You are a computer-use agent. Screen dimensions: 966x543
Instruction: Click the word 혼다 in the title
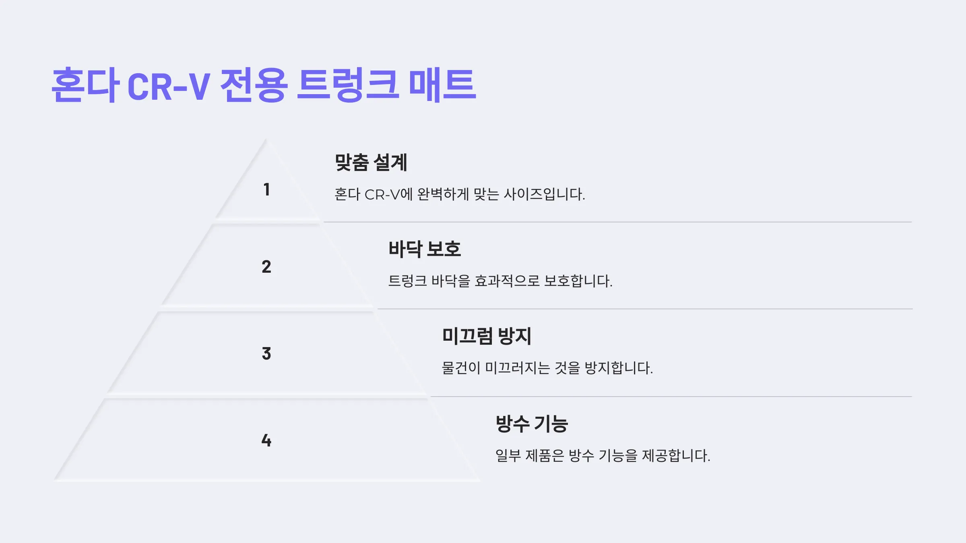(86, 85)
